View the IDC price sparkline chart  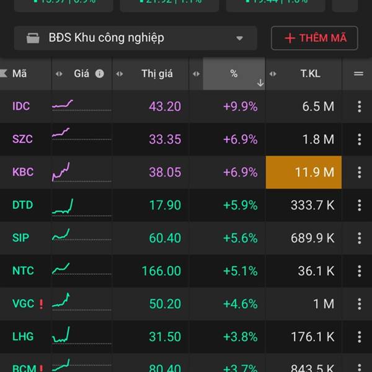pyautogui.click(x=63, y=105)
